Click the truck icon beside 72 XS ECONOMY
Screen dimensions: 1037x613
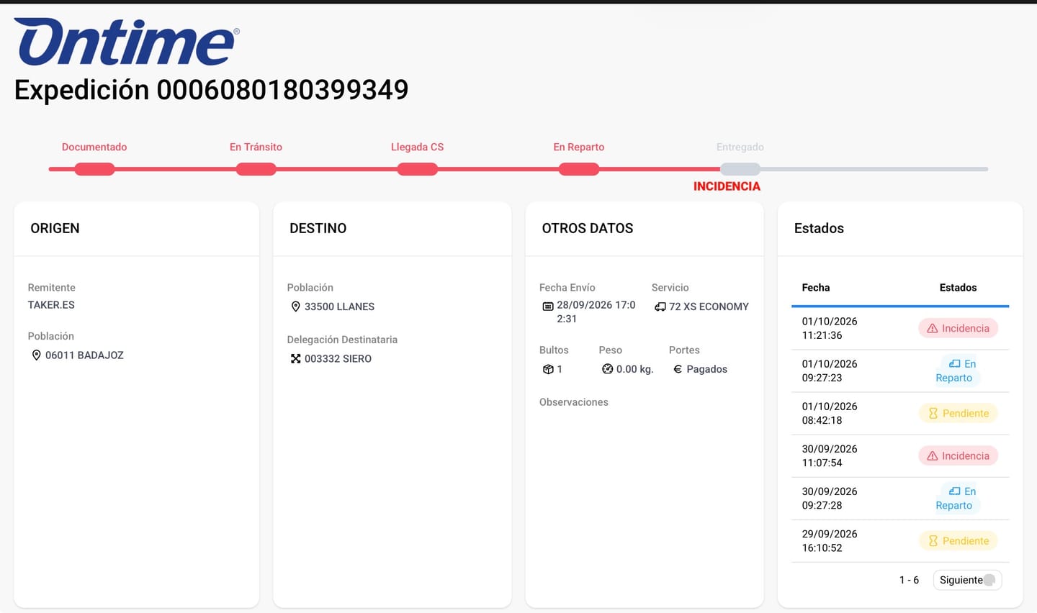coord(660,306)
